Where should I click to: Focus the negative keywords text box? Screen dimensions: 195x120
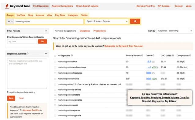(27, 73)
